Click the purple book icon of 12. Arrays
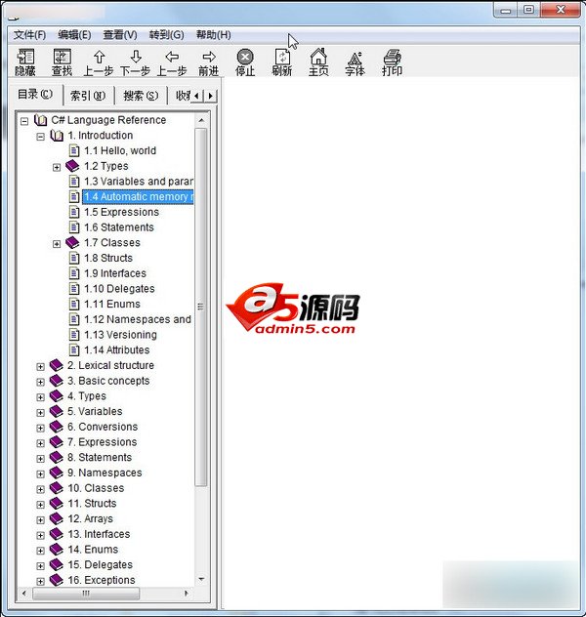586x617 pixels. tap(57, 518)
